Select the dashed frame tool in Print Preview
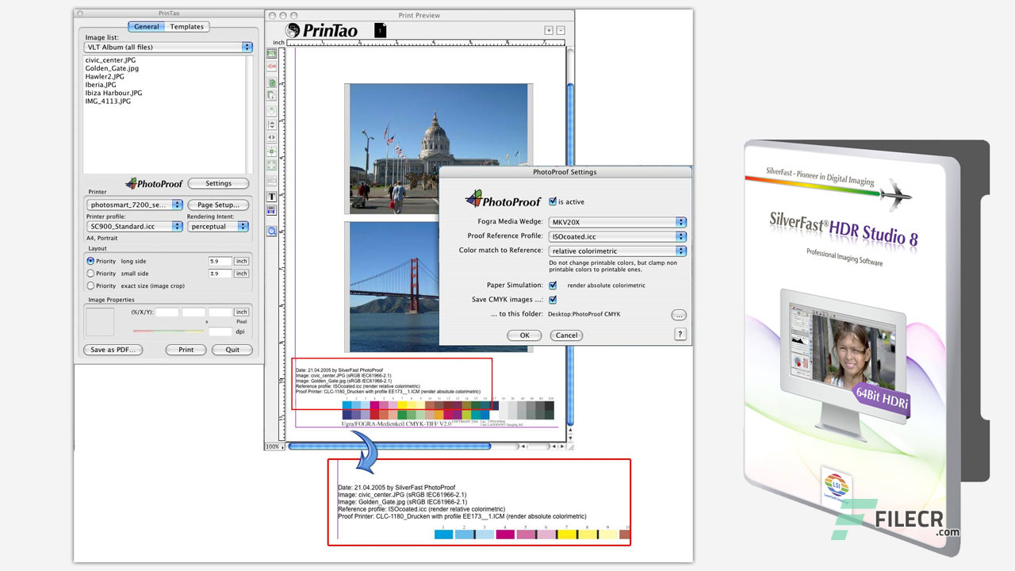Screen dimensions: 1015x571 272,53
